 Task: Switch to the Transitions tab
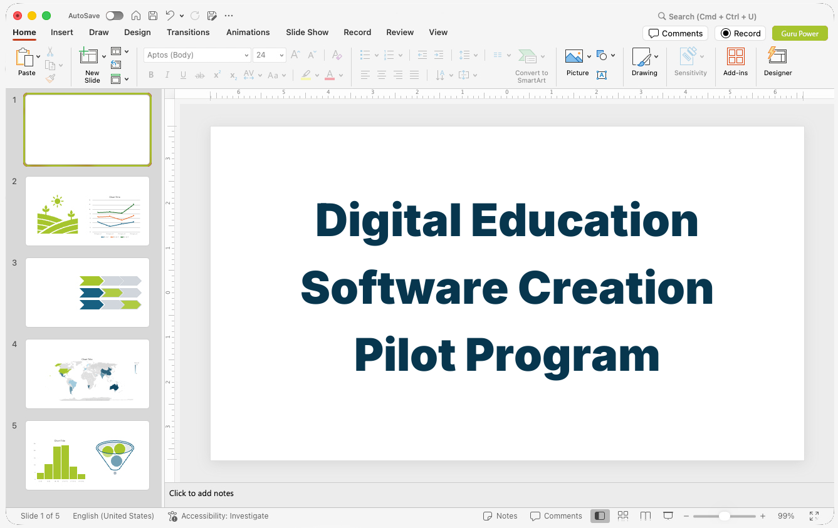(188, 32)
